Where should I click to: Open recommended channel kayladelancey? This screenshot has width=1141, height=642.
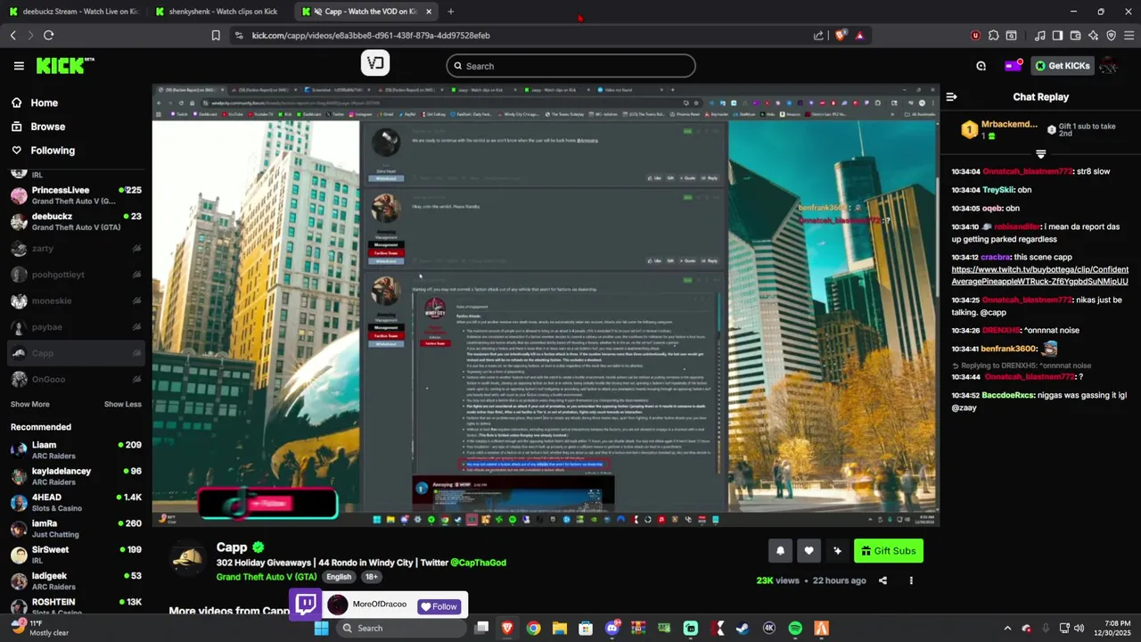coord(76,476)
